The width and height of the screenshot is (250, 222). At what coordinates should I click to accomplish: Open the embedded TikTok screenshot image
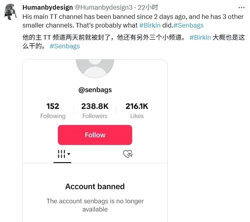point(95,140)
